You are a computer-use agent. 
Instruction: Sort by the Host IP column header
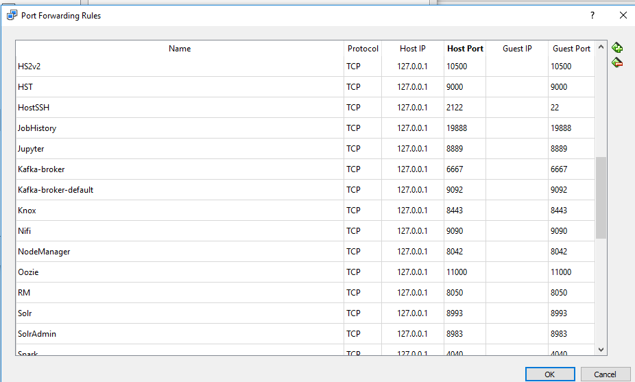(413, 49)
